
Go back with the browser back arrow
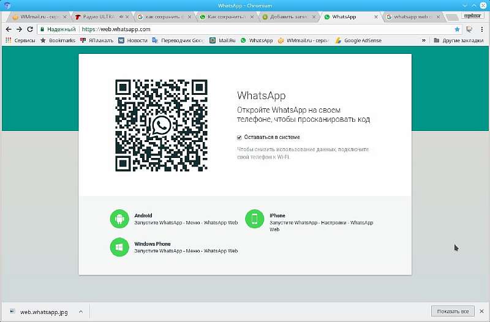pos(9,29)
